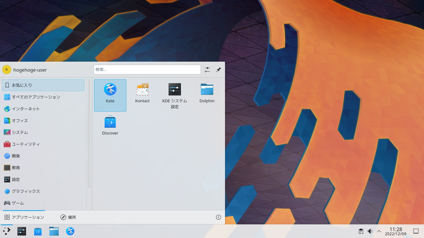Open the 教育 category

pos(43,168)
